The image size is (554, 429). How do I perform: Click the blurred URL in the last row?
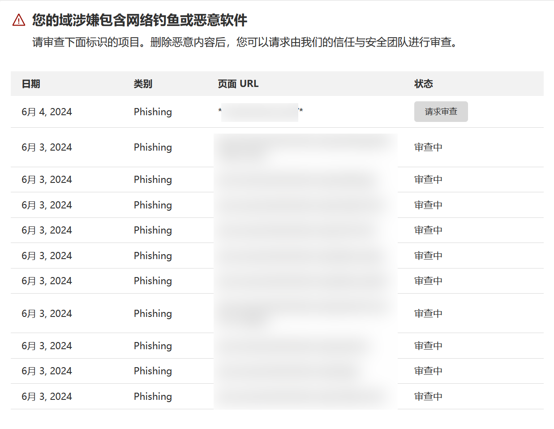coord(305,397)
